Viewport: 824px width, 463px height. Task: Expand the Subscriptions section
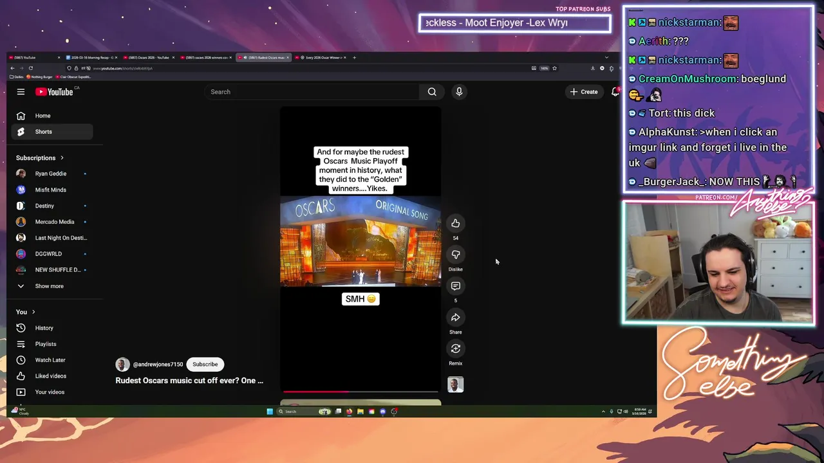pos(40,158)
